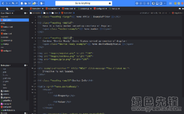Click the open folder toolbar icon
The image size is (184, 114).
coord(26,3)
